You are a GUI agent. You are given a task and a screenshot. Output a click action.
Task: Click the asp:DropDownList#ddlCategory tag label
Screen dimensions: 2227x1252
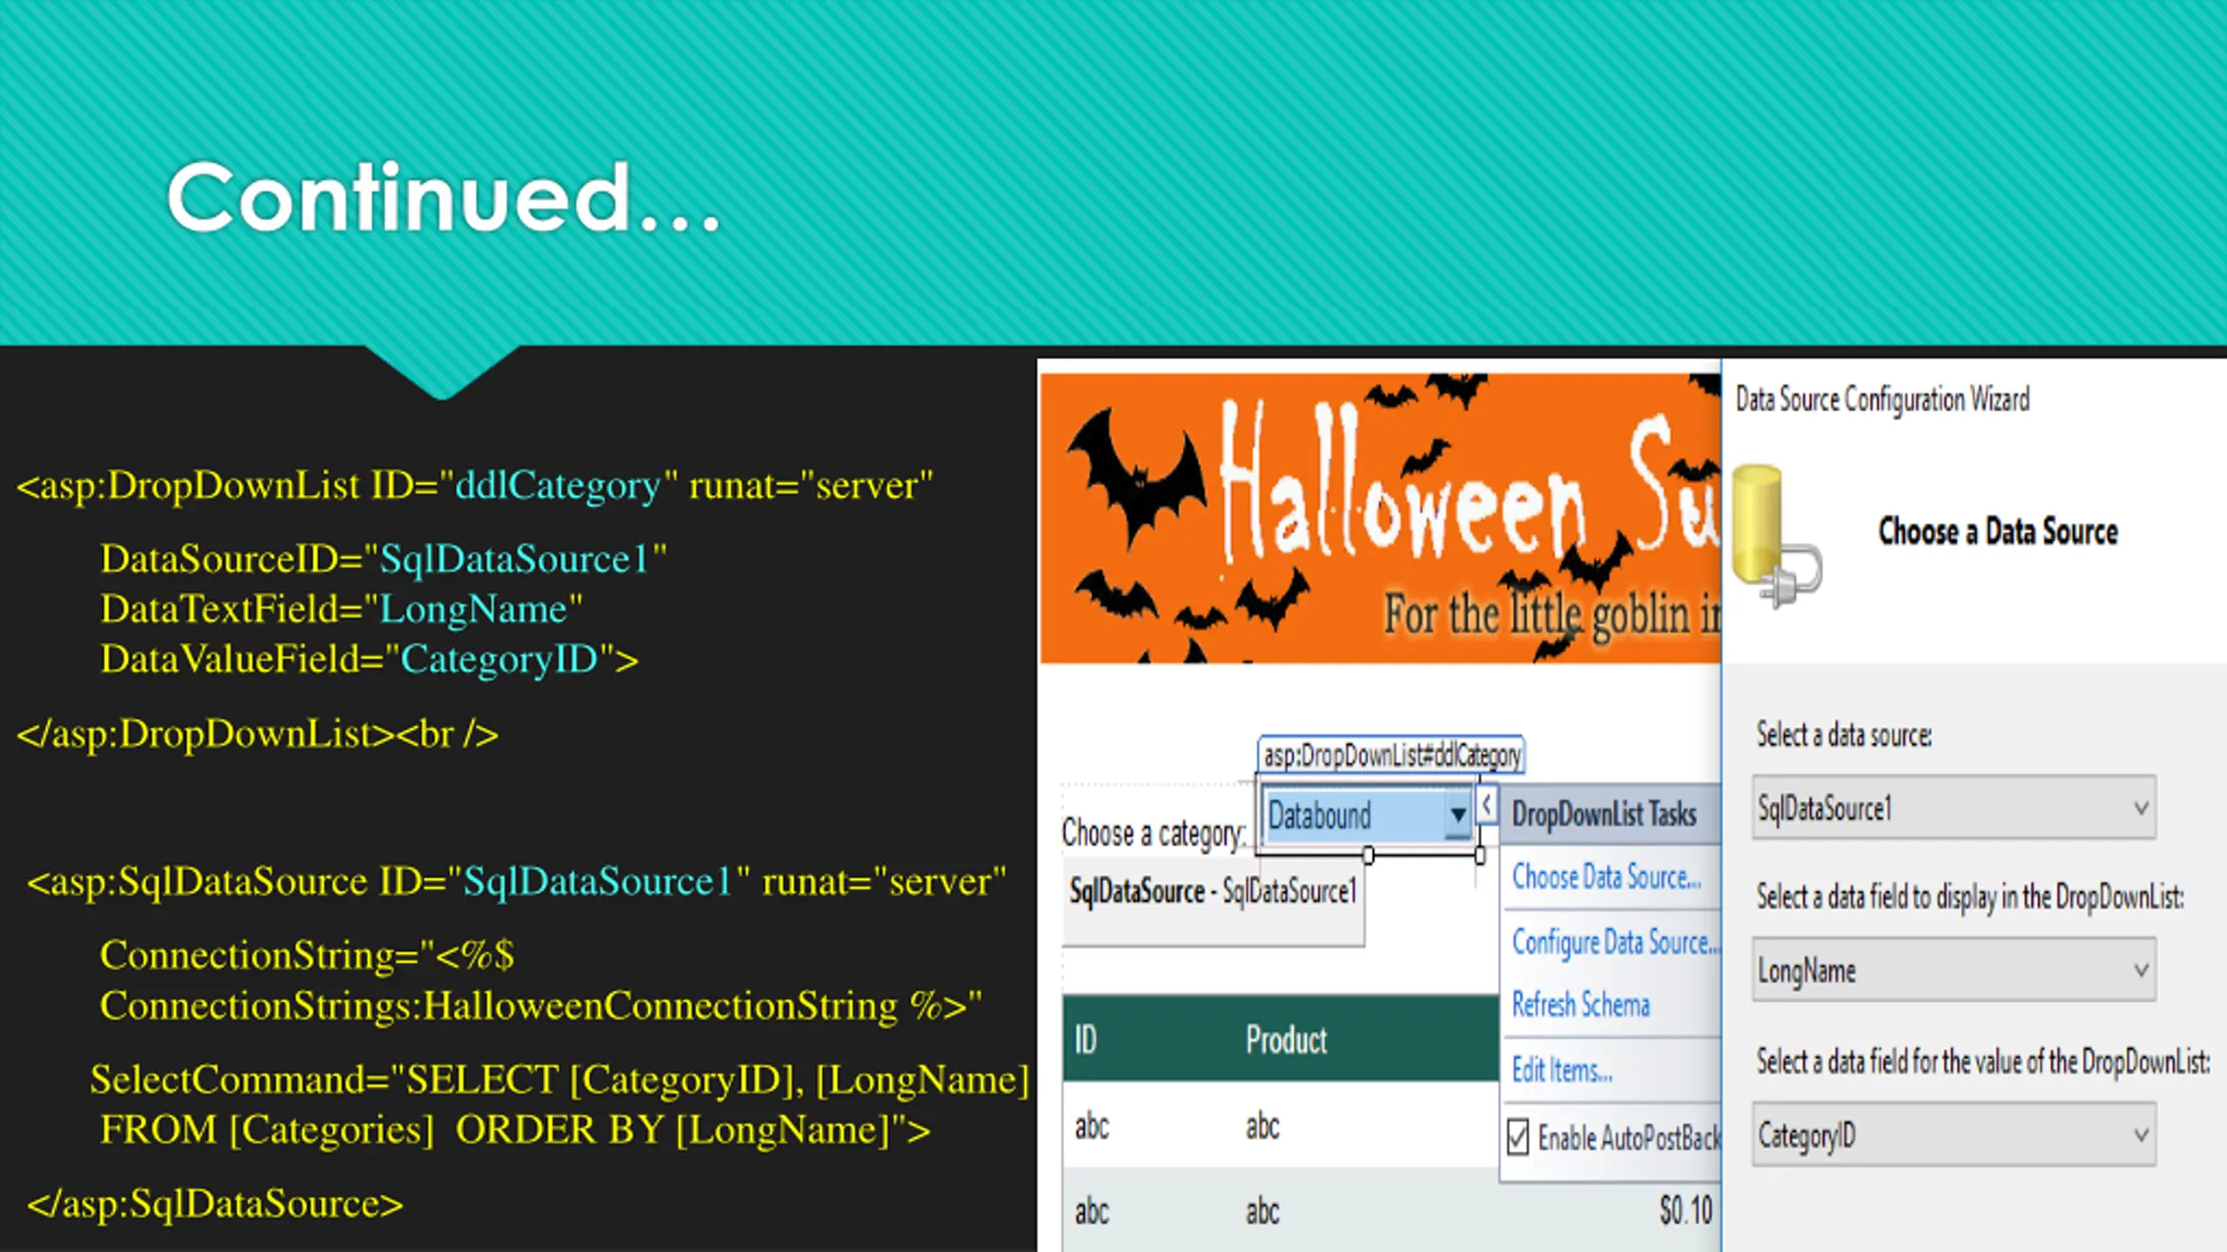[x=1391, y=755]
